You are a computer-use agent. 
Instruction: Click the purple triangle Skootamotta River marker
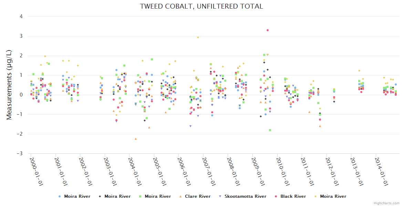click(220, 196)
